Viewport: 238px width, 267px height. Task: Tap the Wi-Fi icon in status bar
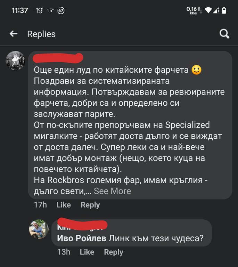point(208,10)
